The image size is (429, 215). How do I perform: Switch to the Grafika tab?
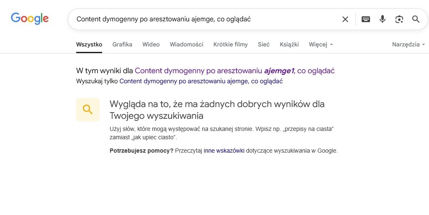(122, 44)
